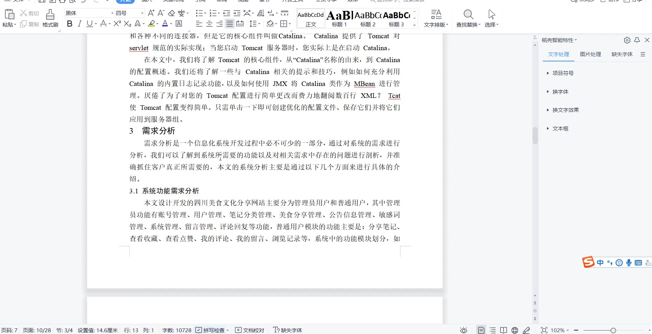Toggle italic formatting
Image resolution: width=652 pixels, height=334 pixels.
(x=80, y=24)
